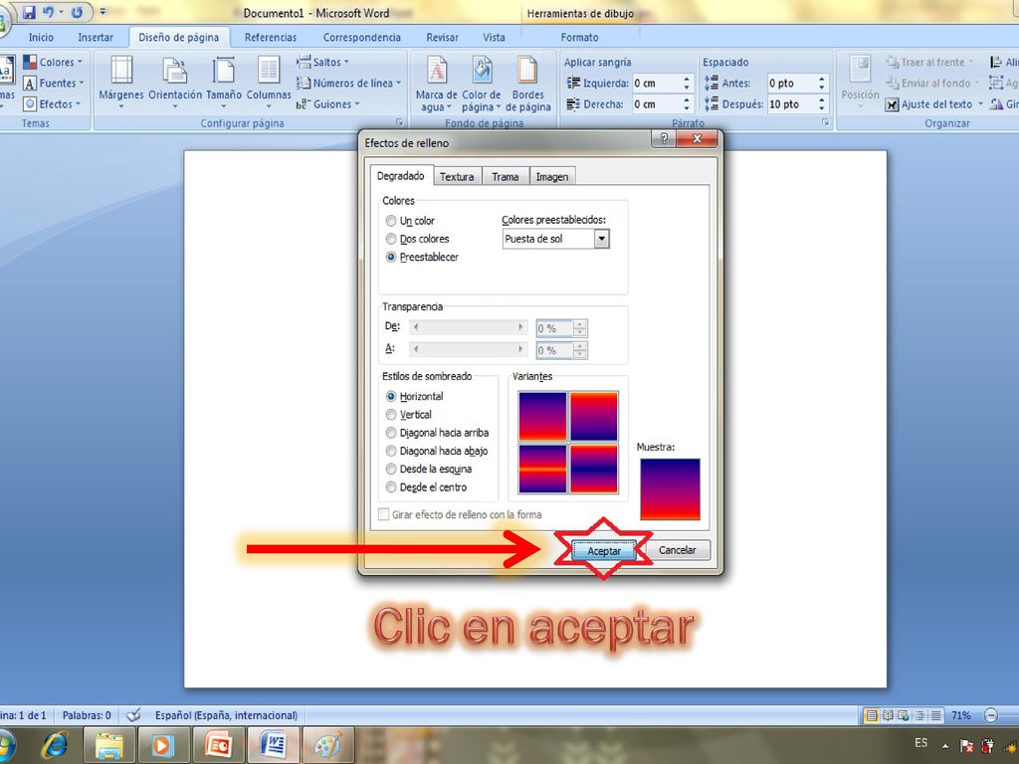The image size is (1019, 764).
Task: Open Windows Media Player on taskbar
Action: pos(162,745)
